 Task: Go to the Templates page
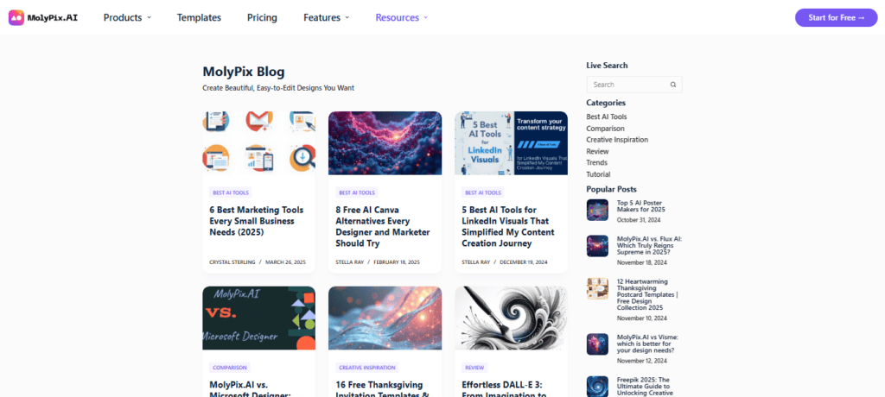tap(199, 17)
